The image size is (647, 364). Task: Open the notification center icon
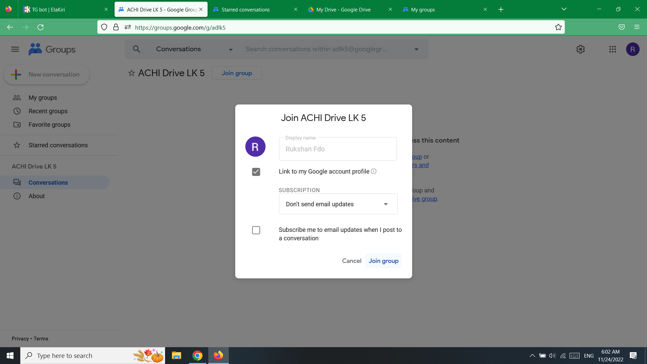point(633,356)
